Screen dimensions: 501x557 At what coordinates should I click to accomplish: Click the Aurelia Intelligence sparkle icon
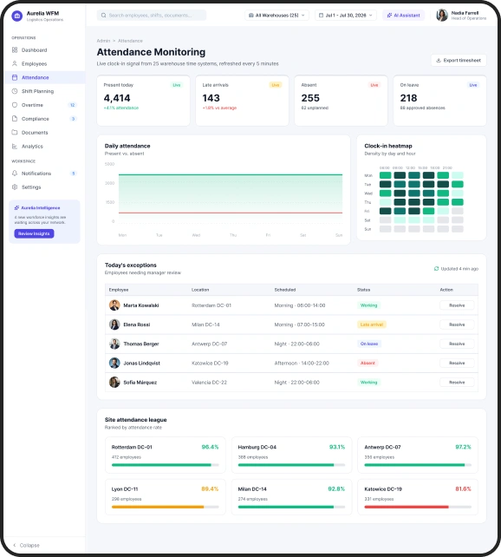pos(16,208)
